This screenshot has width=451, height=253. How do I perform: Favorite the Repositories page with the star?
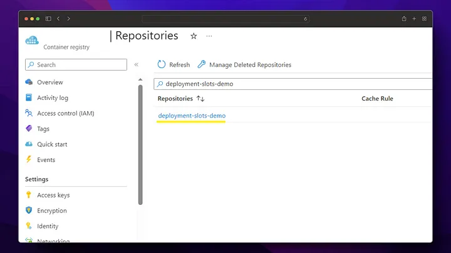coord(194,36)
